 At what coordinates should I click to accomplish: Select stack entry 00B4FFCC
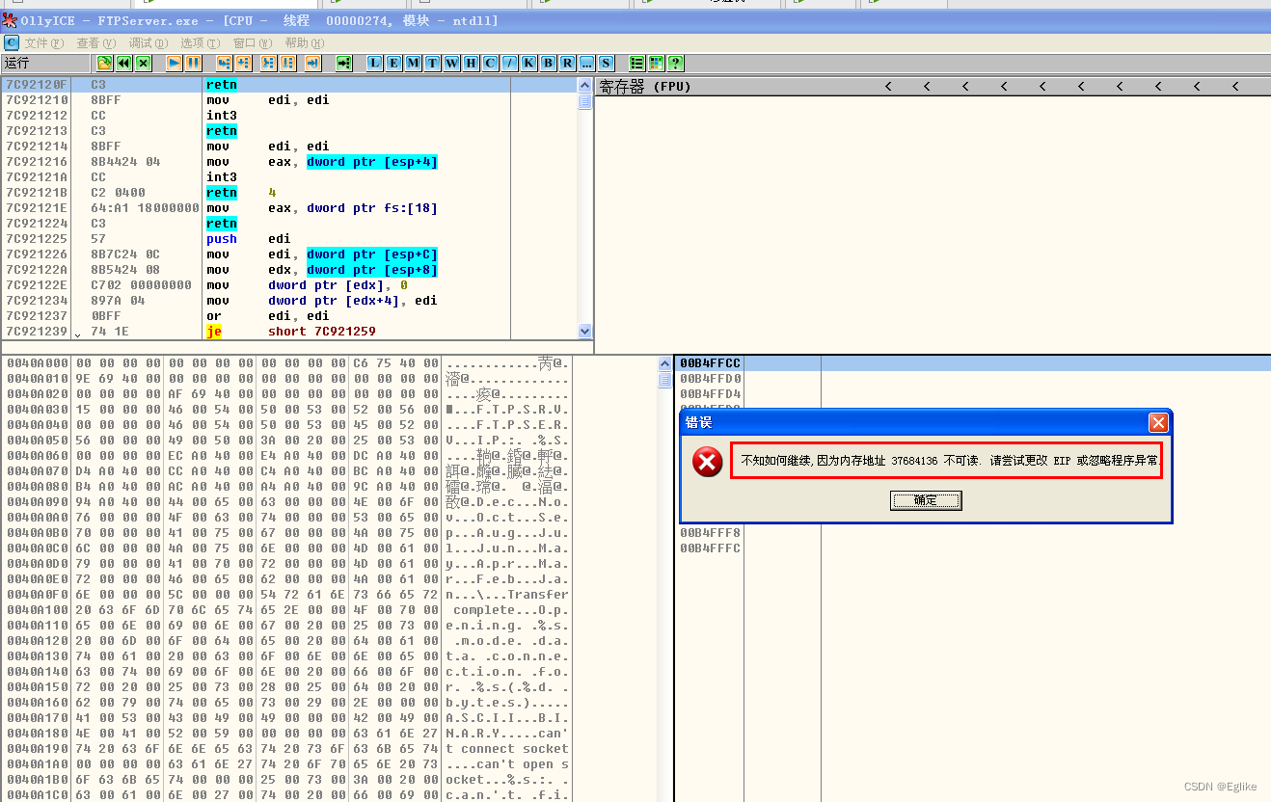click(972, 363)
